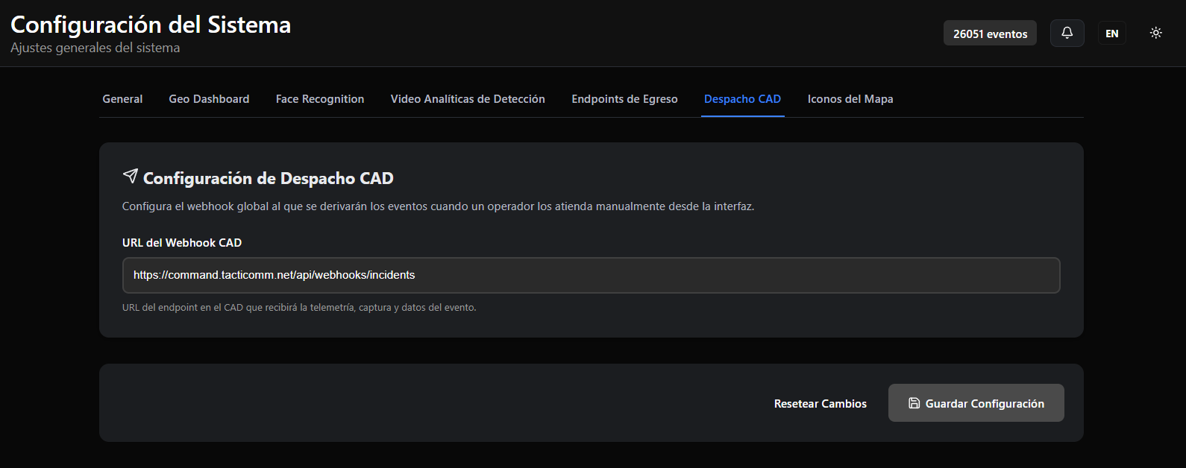Image resolution: width=1186 pixels, height=468 pixels.
Task: Click the Configuración del Sistema page title
Action: pos(151,25)
